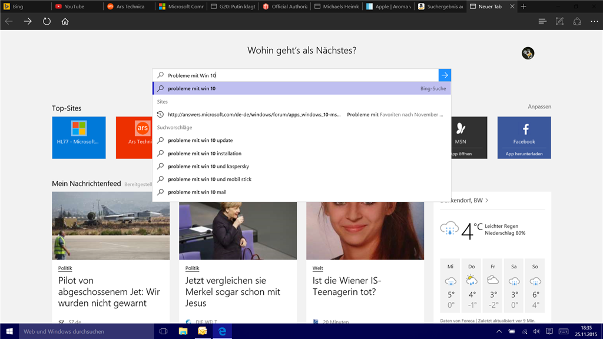Open Windows Start button

coord(9,331)
